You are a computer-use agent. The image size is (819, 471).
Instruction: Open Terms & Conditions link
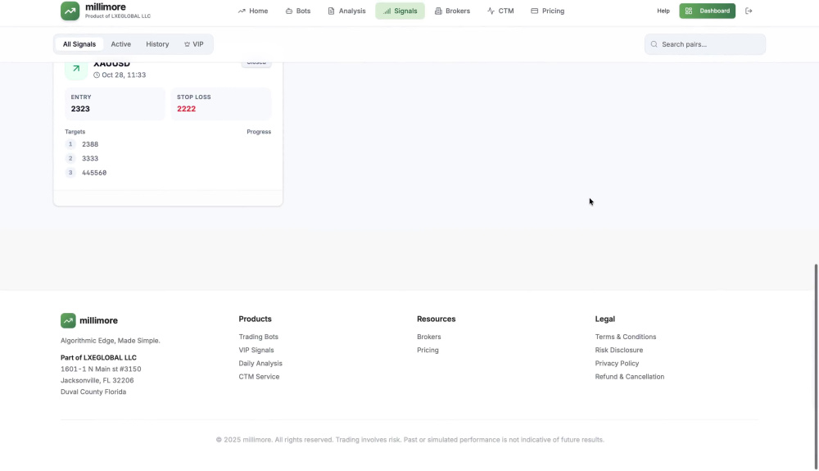pyautogui.click(x=625, y=337)
